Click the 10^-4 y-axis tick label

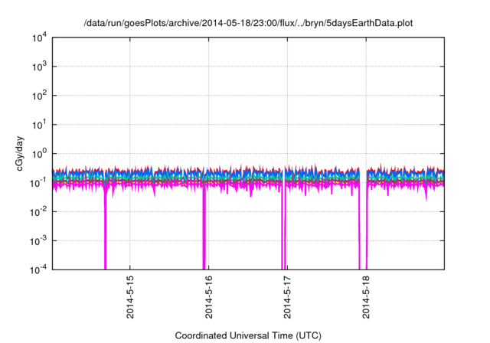(38, 270)
